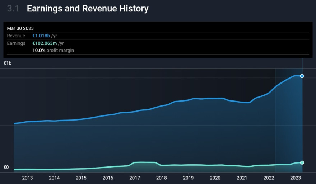Screen dimensions: 316x184
Task: Click the 3.1 section number
Action: pos(13,9)
